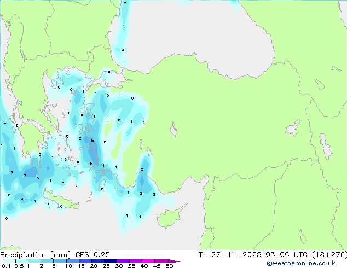Select the 30–35 mm purple legend swatch
The width and height of the screenshot is (347, 268).
click(123, 261)
